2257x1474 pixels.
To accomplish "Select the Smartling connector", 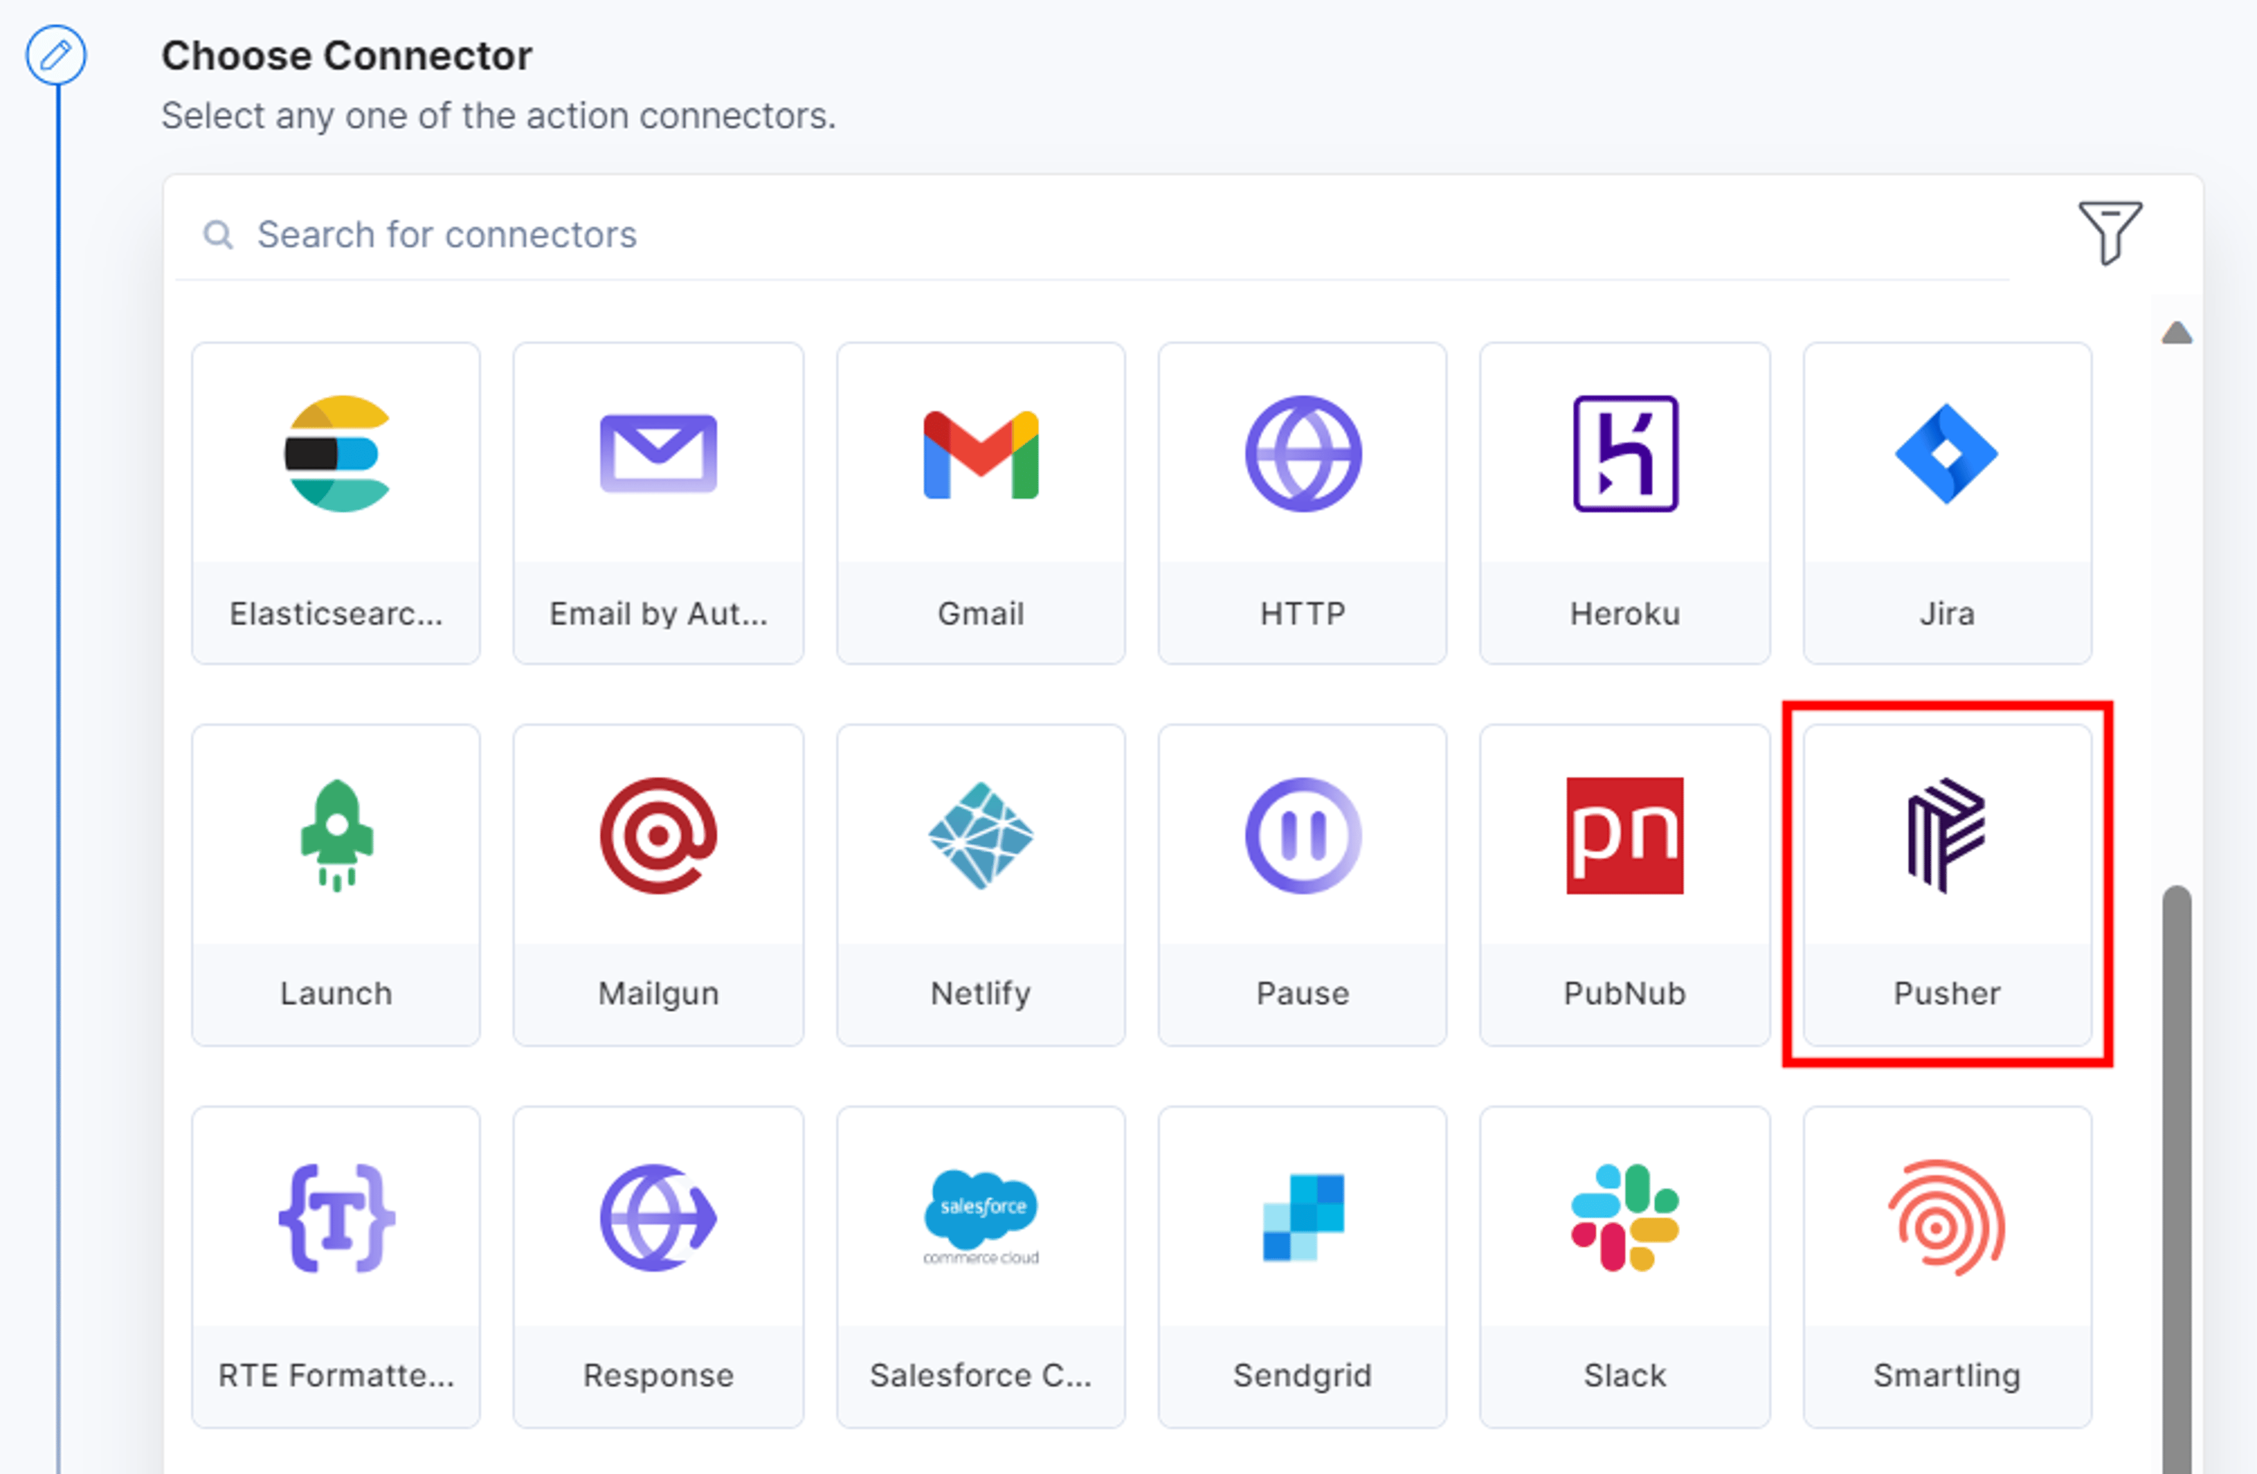I will tap(1947, 1267).
